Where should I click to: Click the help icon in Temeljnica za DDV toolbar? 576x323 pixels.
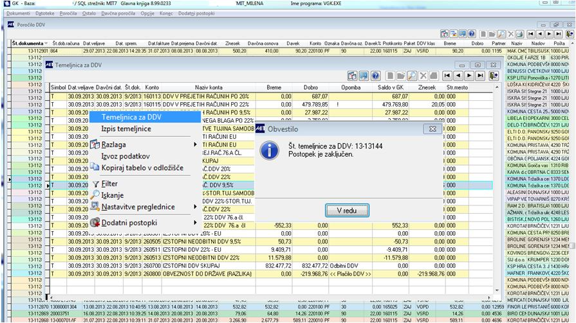tap(375, 75)
